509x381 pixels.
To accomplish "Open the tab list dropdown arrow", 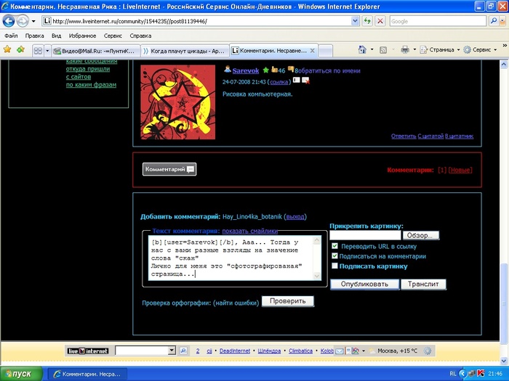I will 47,51.
